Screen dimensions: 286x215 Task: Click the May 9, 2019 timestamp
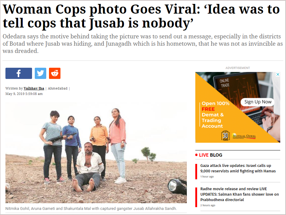click(24, 94)
